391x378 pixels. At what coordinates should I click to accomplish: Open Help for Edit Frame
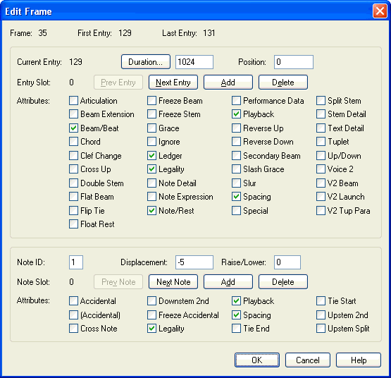pos(359,360)
